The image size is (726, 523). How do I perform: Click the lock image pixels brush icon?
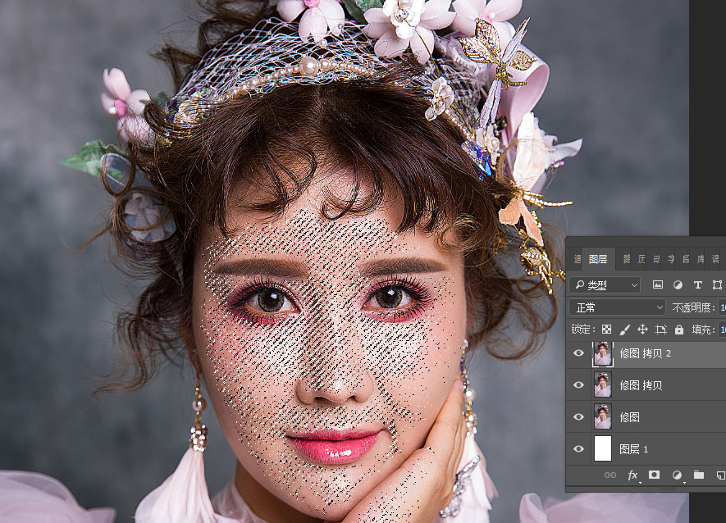point(624,330)
